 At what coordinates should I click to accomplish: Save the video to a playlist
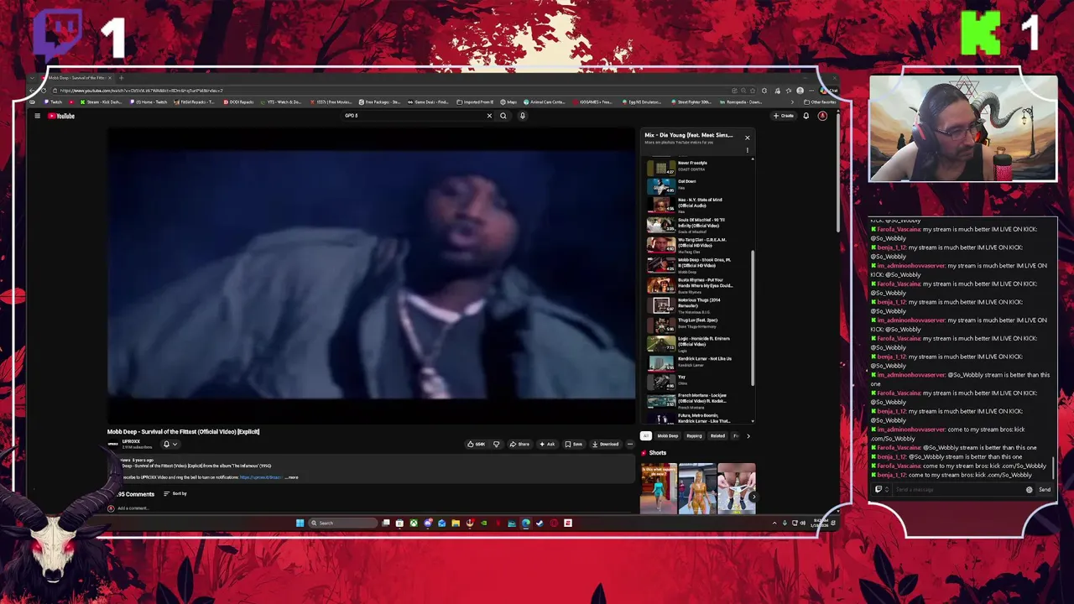(574, 444)
